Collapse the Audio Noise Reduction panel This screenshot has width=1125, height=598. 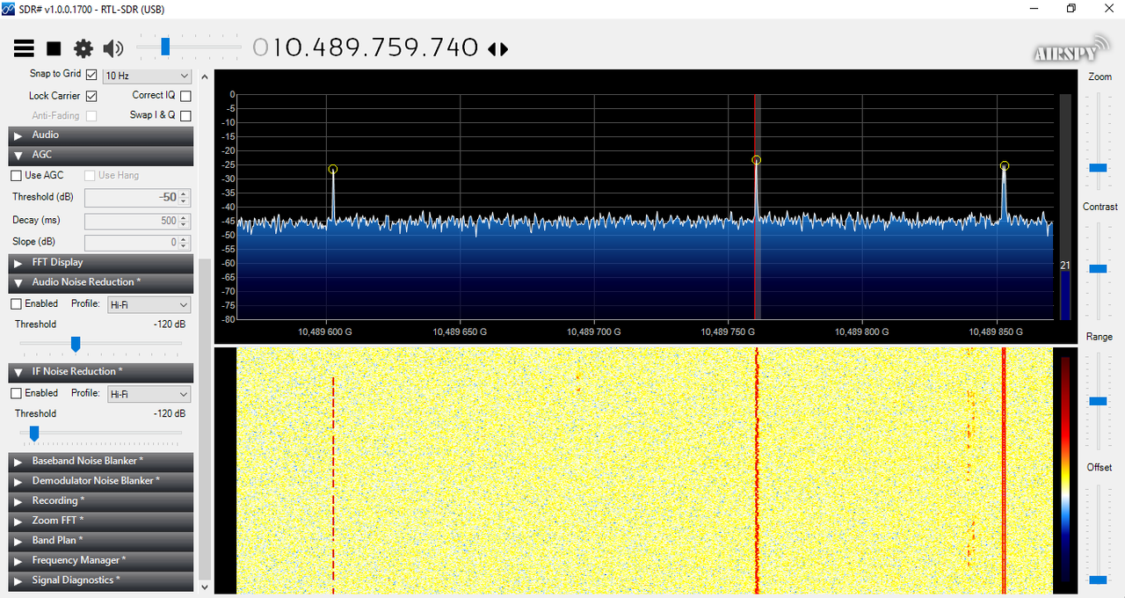coord(101,282)
